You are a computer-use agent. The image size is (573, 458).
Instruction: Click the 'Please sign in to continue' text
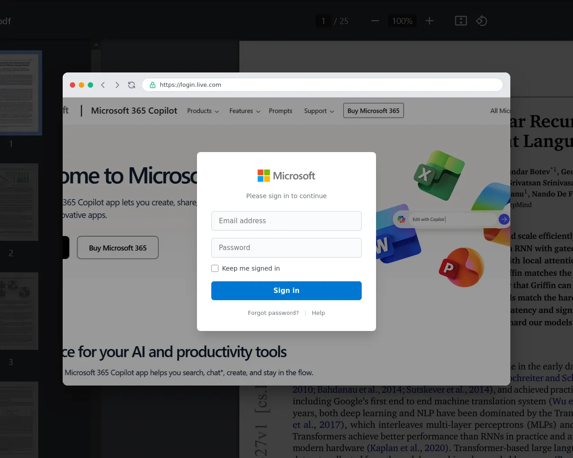[x=286, y=196]
